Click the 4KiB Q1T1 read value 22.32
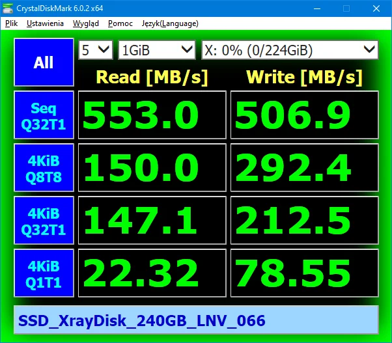 coord(152,273)
